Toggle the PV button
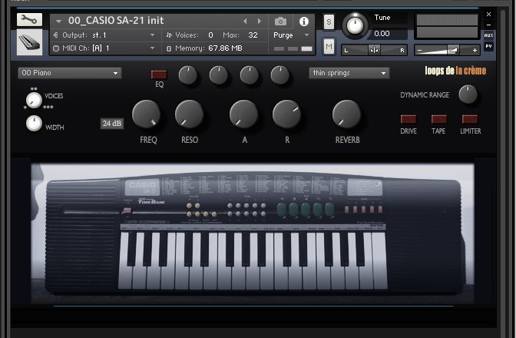 [x=488, y=46]
